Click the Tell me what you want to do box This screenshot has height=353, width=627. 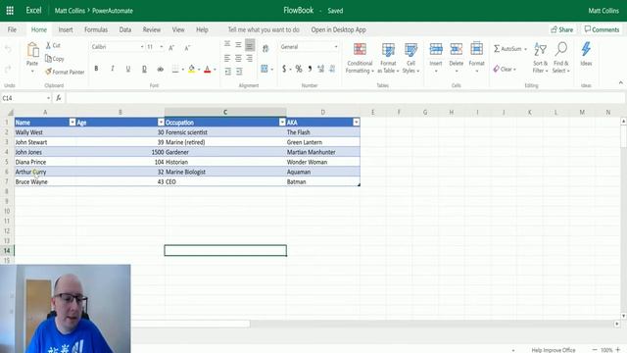(x=264, y=29)
